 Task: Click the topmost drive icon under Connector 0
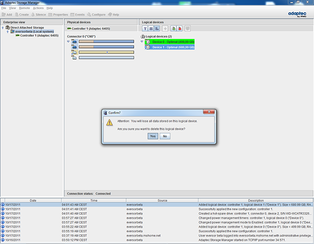(74, 41)
